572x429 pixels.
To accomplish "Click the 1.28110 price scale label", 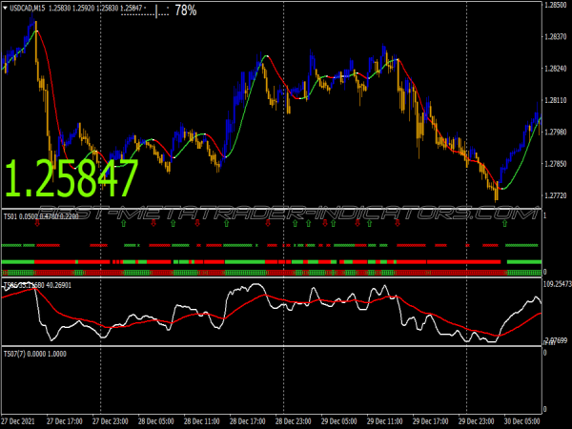I will (555, 100).
